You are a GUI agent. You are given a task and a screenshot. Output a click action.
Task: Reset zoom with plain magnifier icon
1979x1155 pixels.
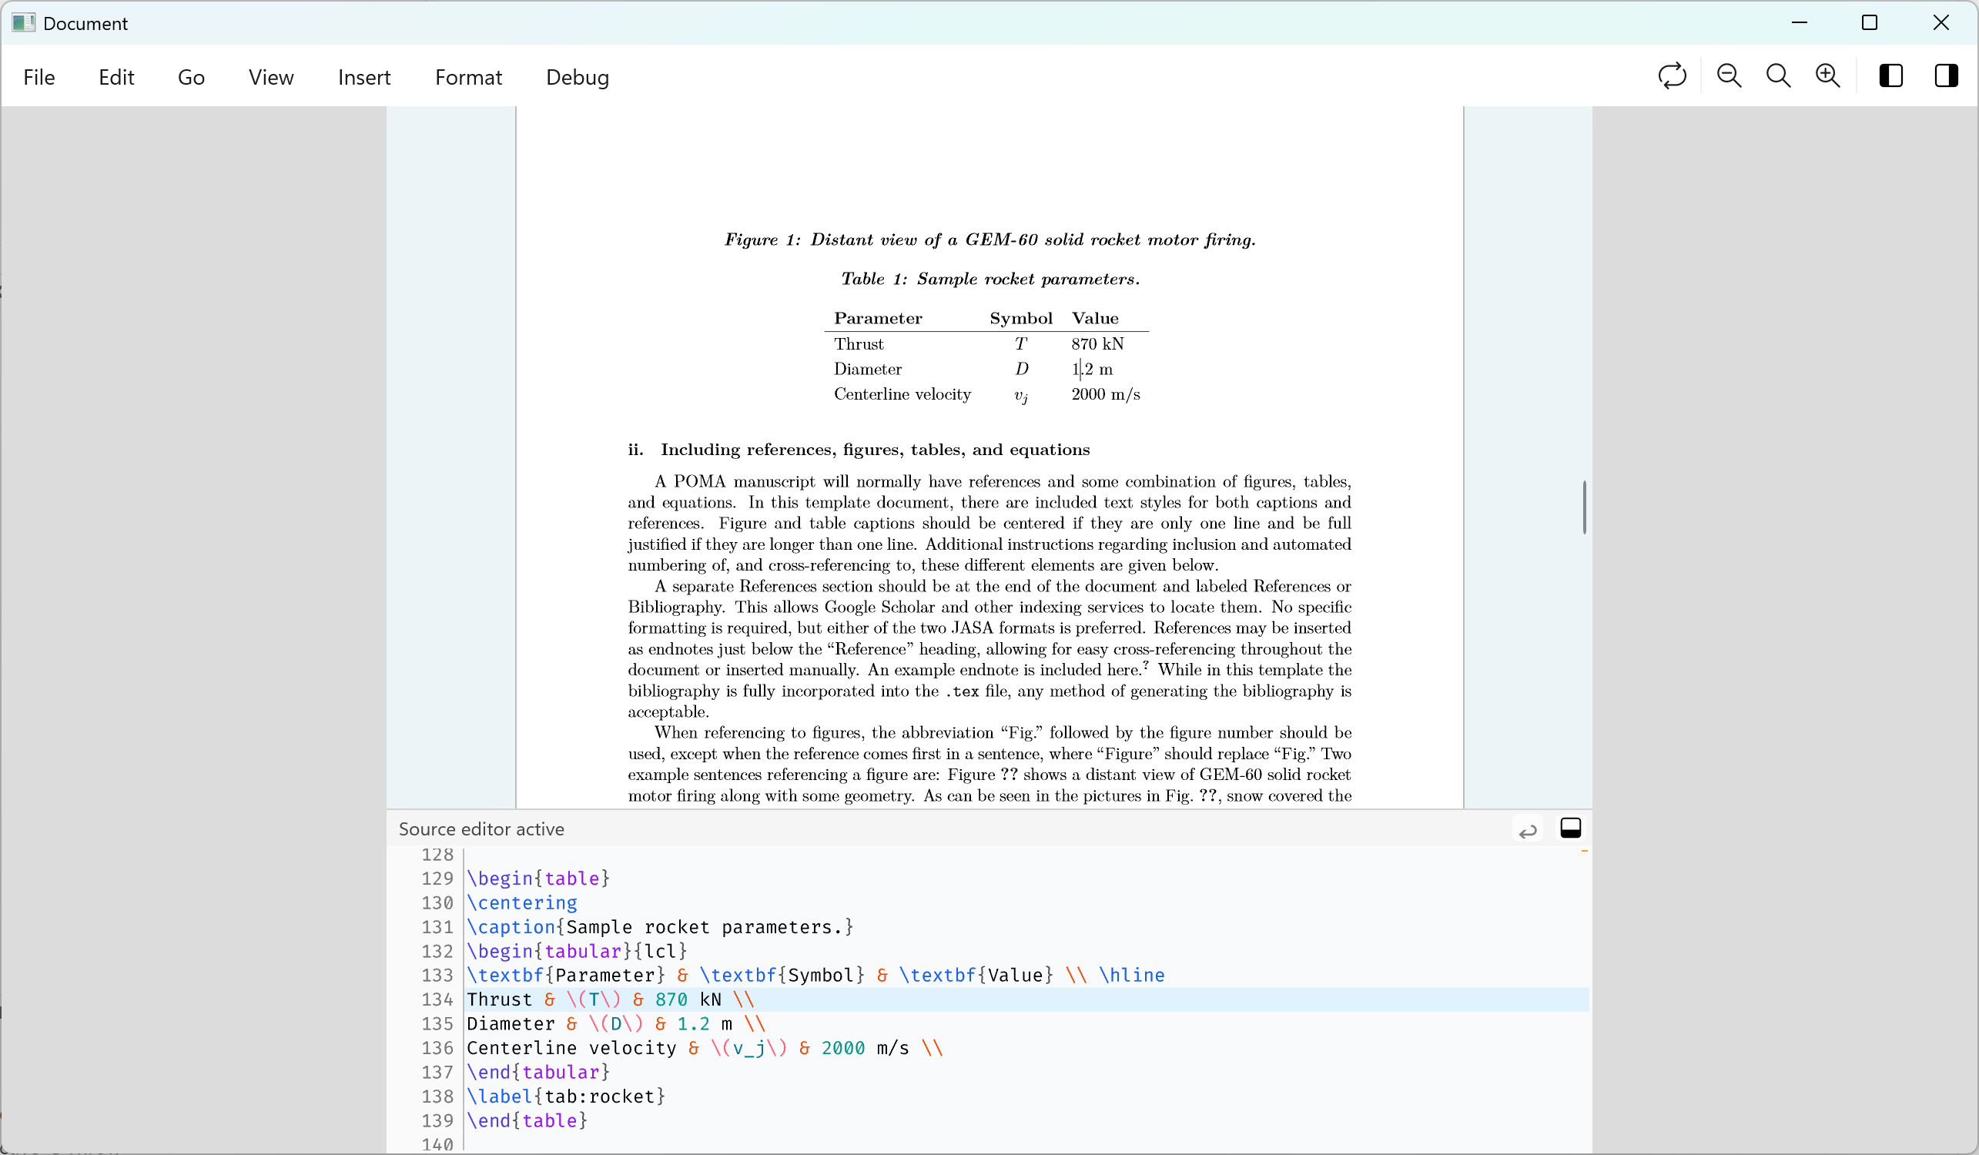(x=1778, y=76)
